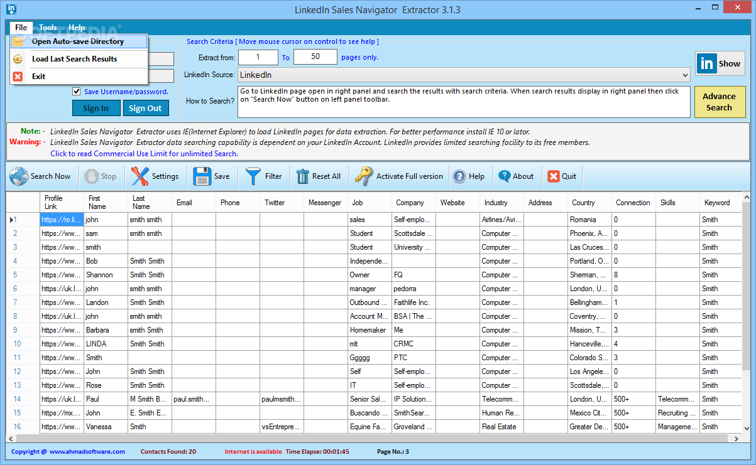
Task: Open the Tools menu
Action: click(x=48, y=28)
